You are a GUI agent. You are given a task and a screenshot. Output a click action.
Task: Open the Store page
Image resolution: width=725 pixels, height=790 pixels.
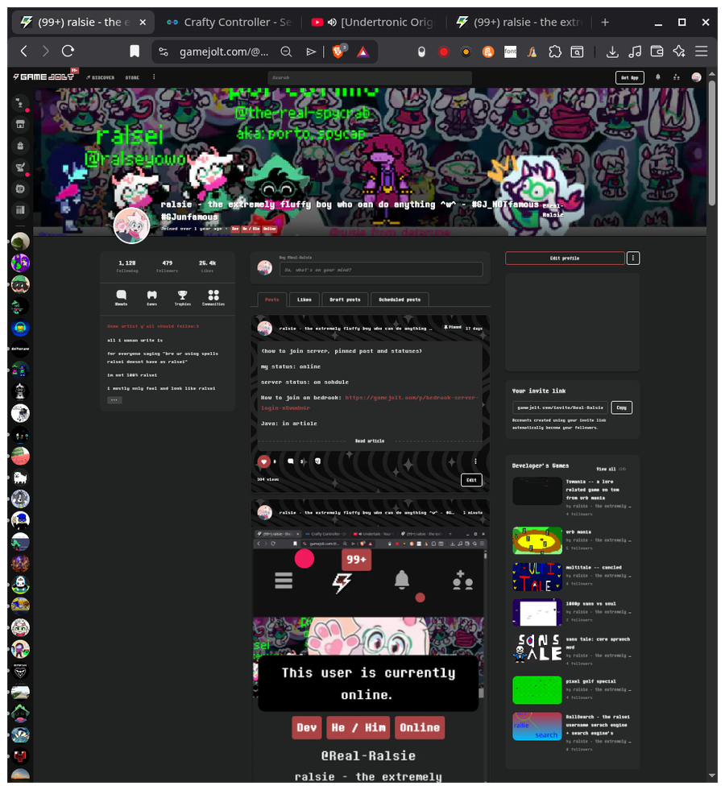coord(132,77)
